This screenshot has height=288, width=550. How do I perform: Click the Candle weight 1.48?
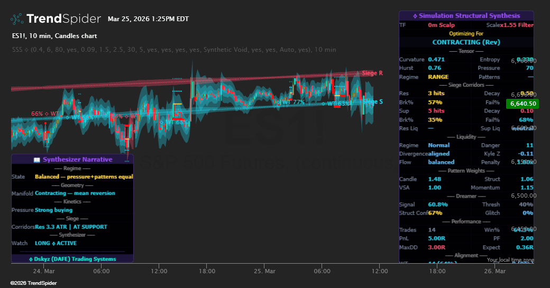point(435,179)
